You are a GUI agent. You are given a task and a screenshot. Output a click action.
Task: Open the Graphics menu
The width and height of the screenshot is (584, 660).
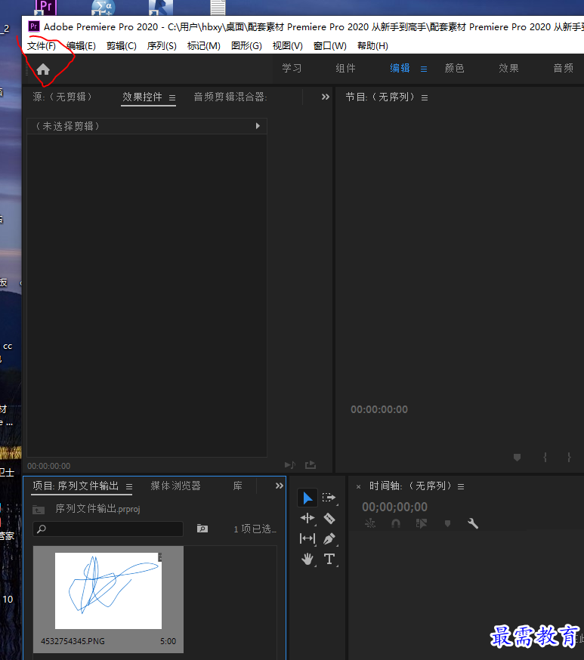point(246,46)
